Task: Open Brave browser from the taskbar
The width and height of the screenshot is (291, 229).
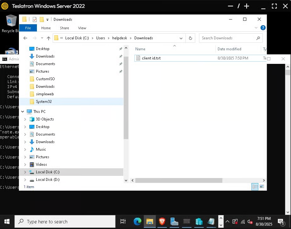Action: 162,221
